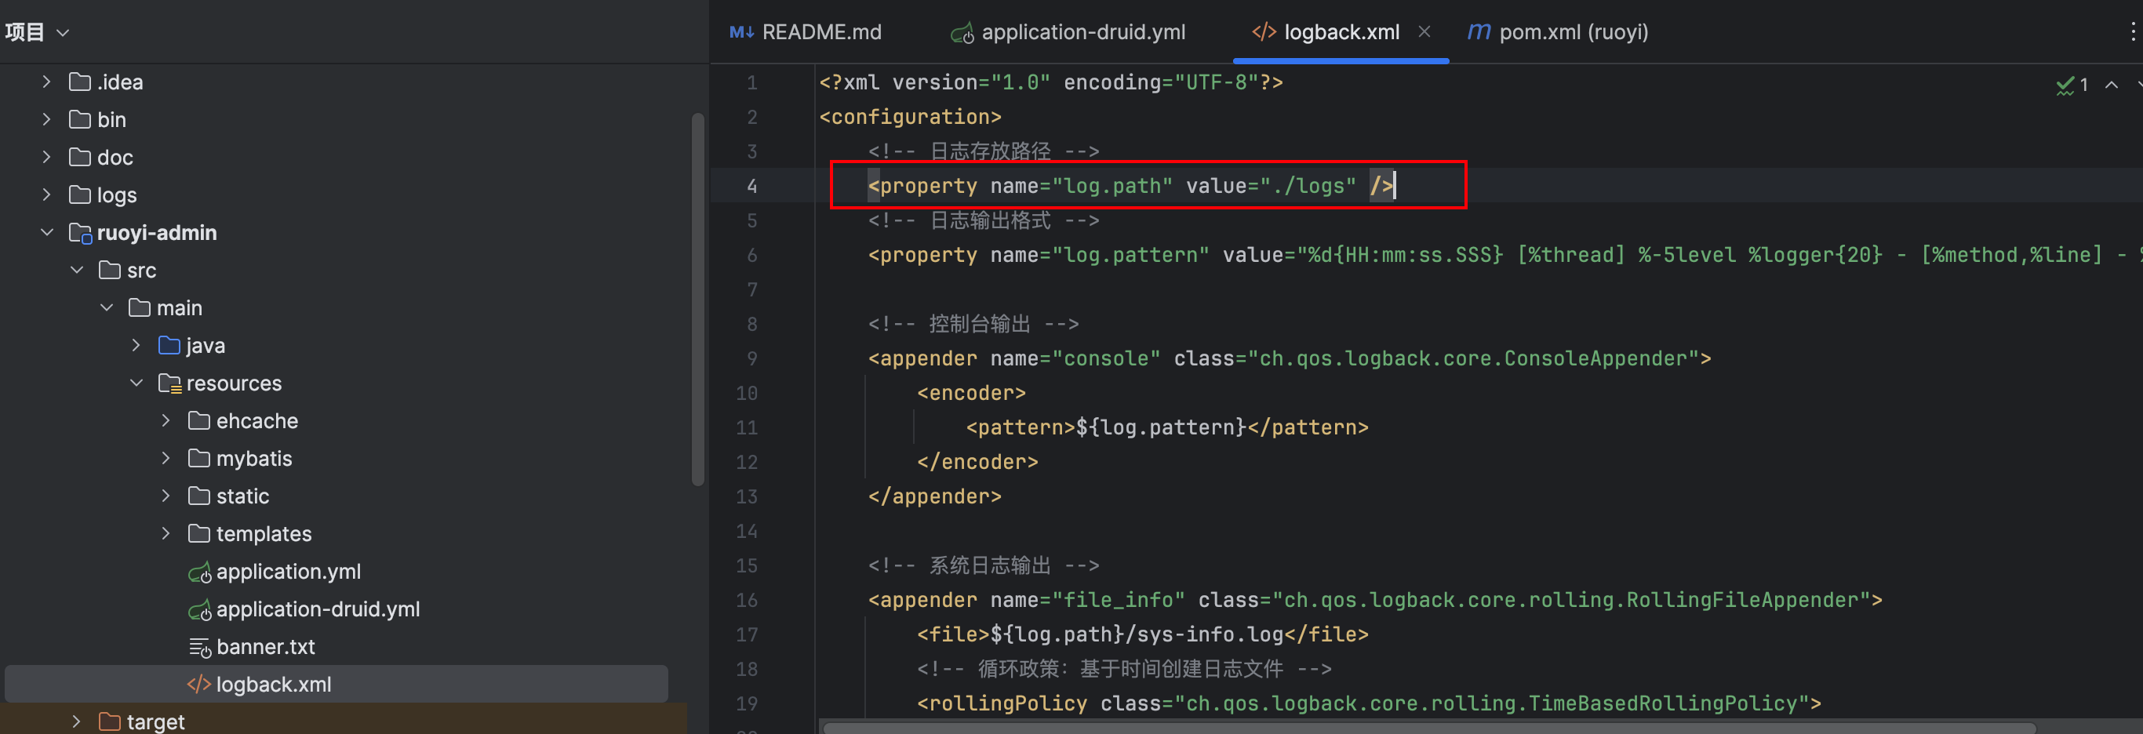The width and height of the screenshot is (2143, 734).
Task: Click the banner.txt text file icon
Action: tap(200, 648)
